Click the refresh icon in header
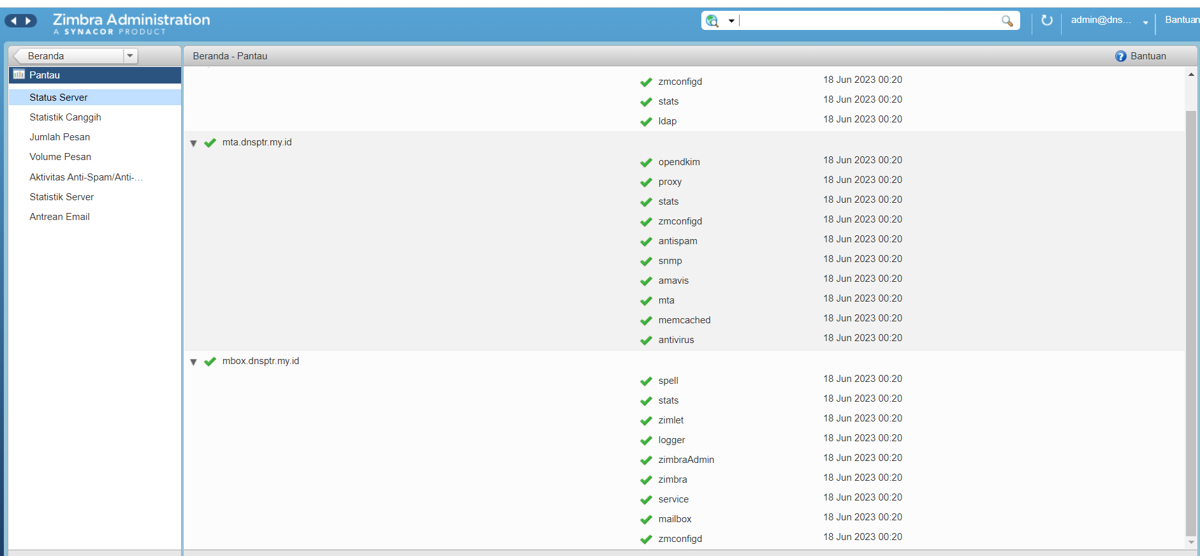The height and width of the screenshot is (556, 1200). click(x=1046, y=20)
